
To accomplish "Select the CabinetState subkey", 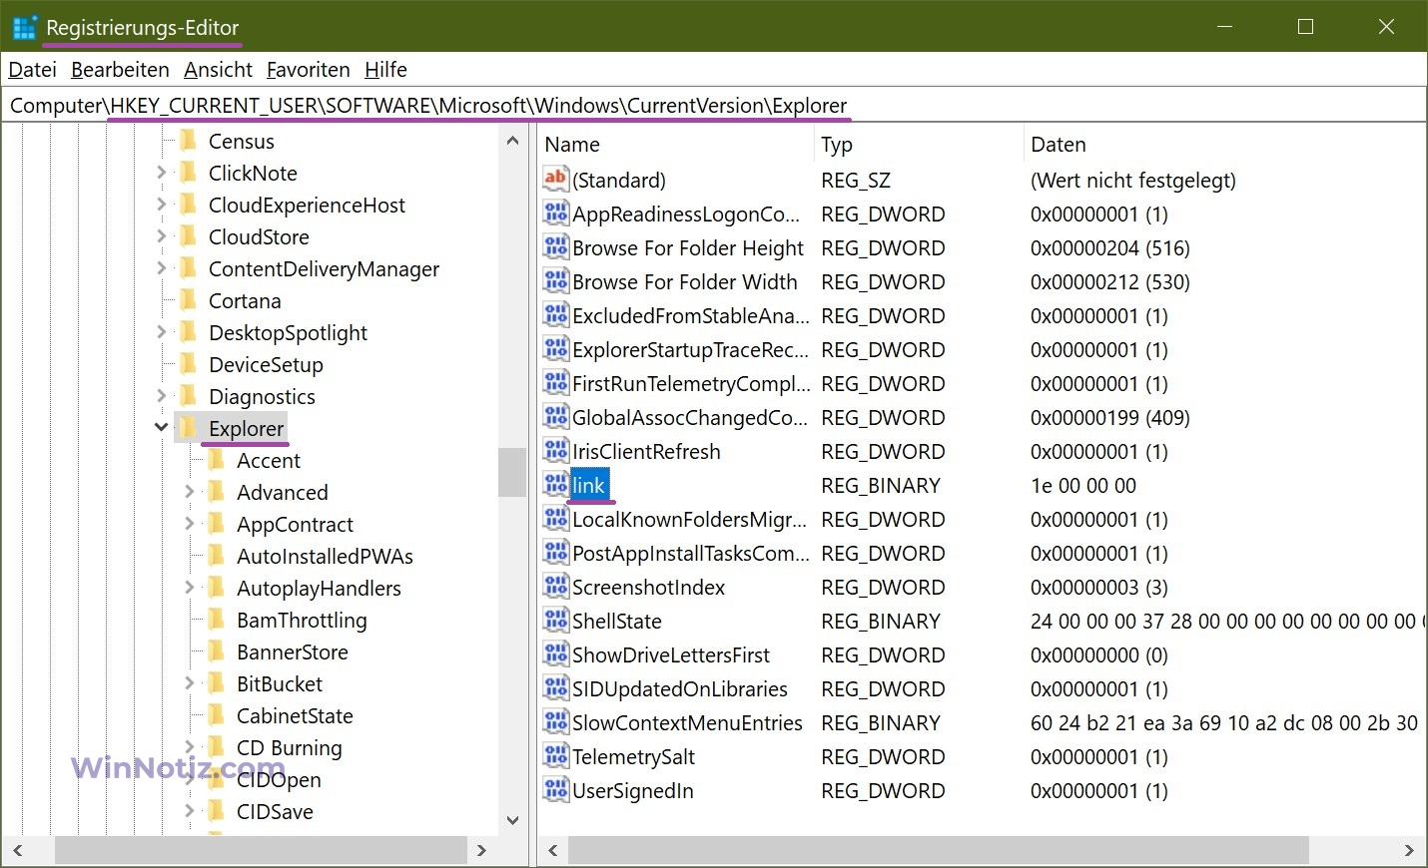I will pos(295,715).
